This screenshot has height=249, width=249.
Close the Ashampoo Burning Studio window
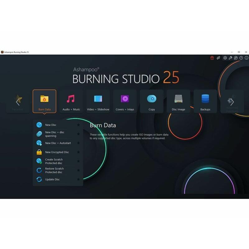tap(246, 52)
